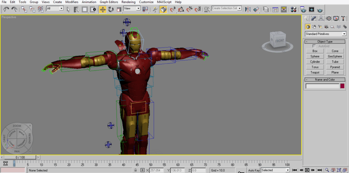Toggle Window/Crossing selection mode
Image resolution: width=349 pixels, height=173 pixels.
93,9
